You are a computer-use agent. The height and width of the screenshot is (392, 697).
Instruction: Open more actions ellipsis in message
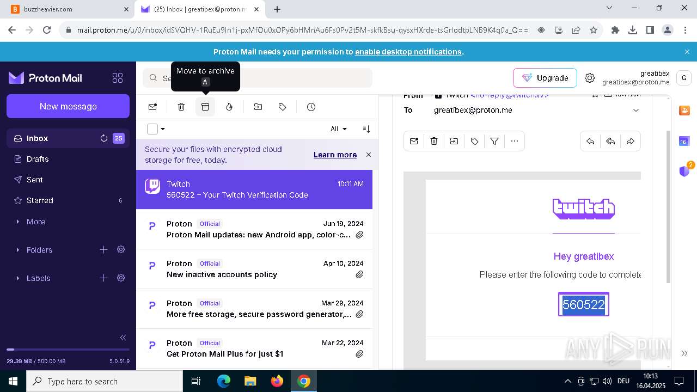click(x=515, y=141)
